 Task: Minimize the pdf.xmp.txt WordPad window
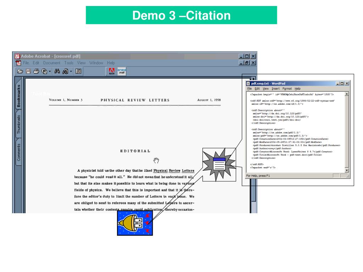click(x=337, y=84)
